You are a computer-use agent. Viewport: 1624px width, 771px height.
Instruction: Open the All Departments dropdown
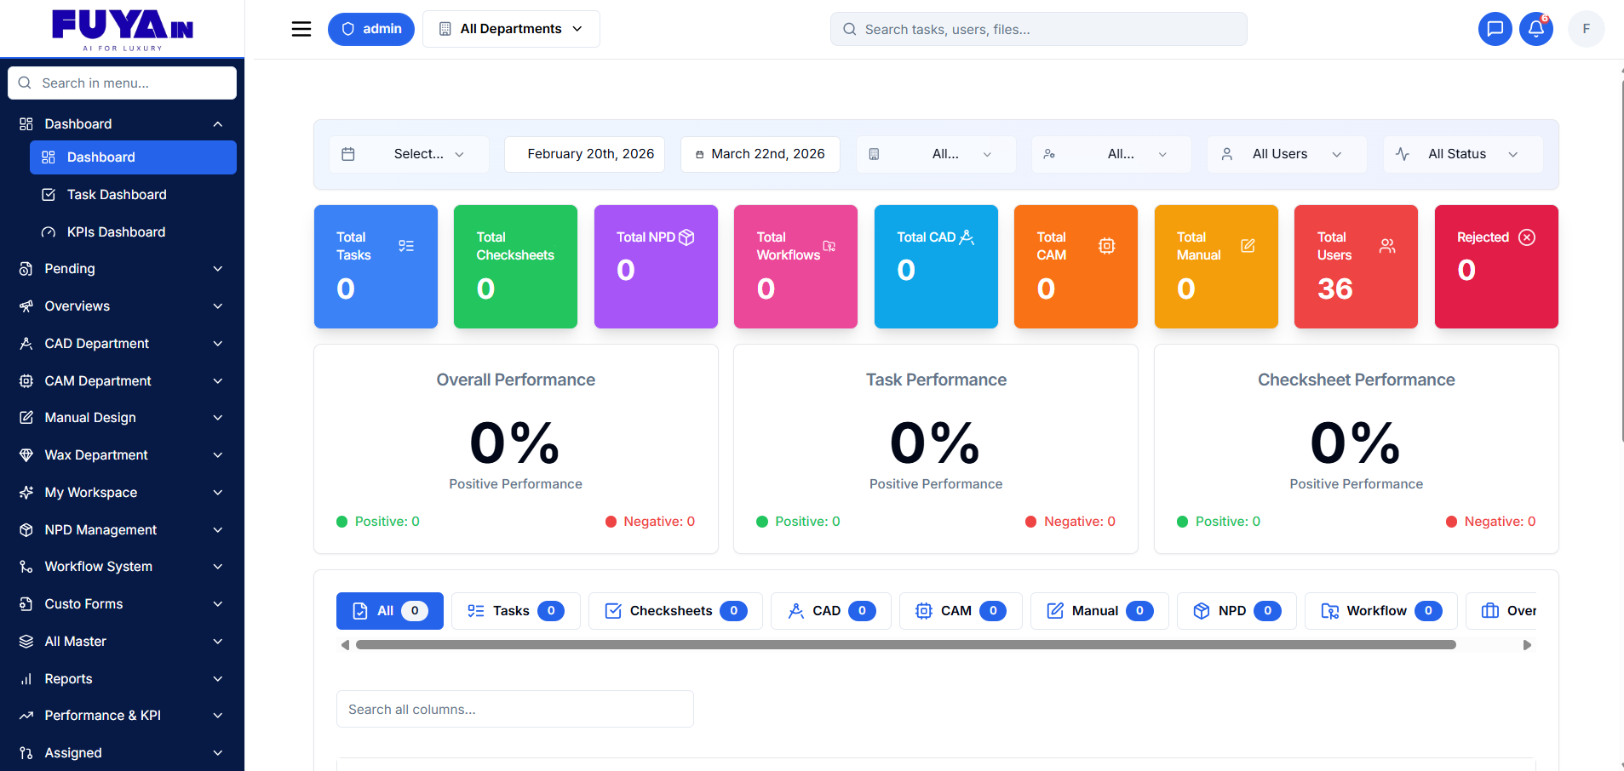(x=511, y=29)
